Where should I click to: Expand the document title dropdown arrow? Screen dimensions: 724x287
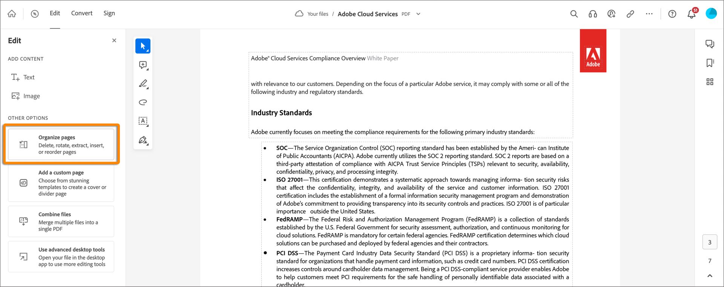click(418, 14)
